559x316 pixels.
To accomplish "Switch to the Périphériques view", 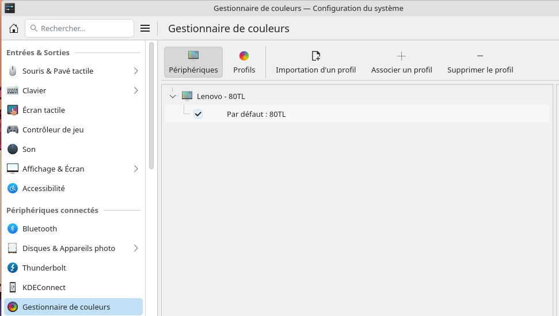I will coord(193,62).
